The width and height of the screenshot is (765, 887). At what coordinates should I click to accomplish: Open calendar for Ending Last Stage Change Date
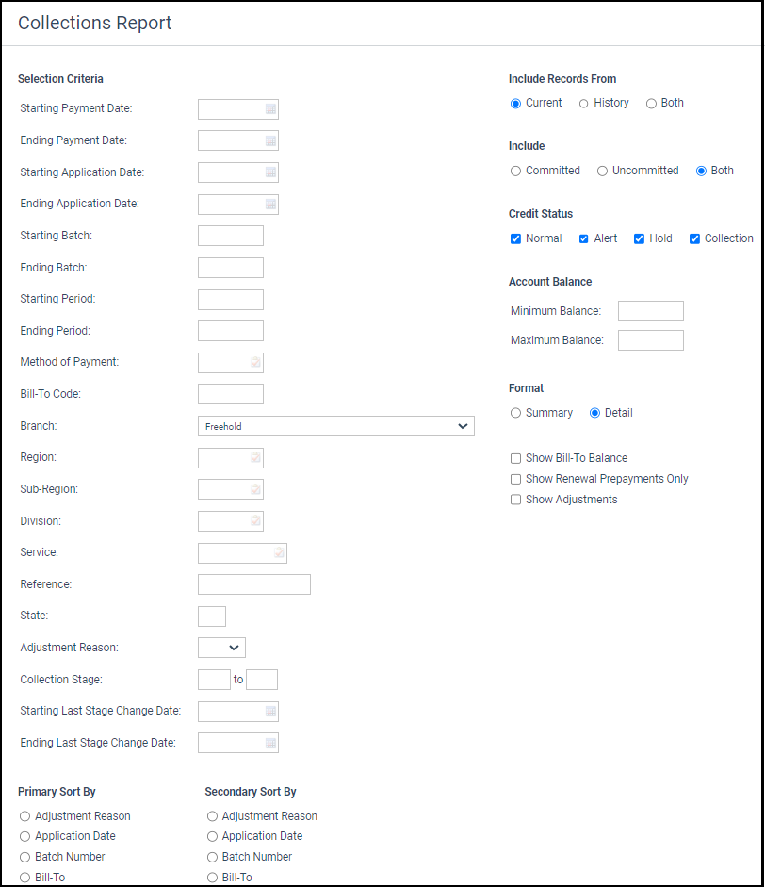(270, 743)
